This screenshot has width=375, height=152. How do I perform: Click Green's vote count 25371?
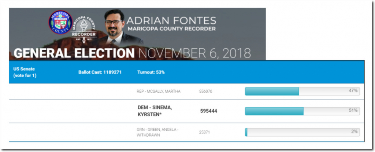click(204, 132)
